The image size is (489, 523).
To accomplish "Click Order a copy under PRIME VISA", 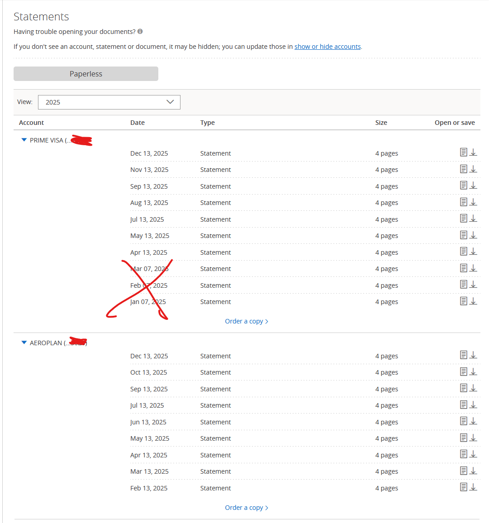I will [x=247, y=321].
